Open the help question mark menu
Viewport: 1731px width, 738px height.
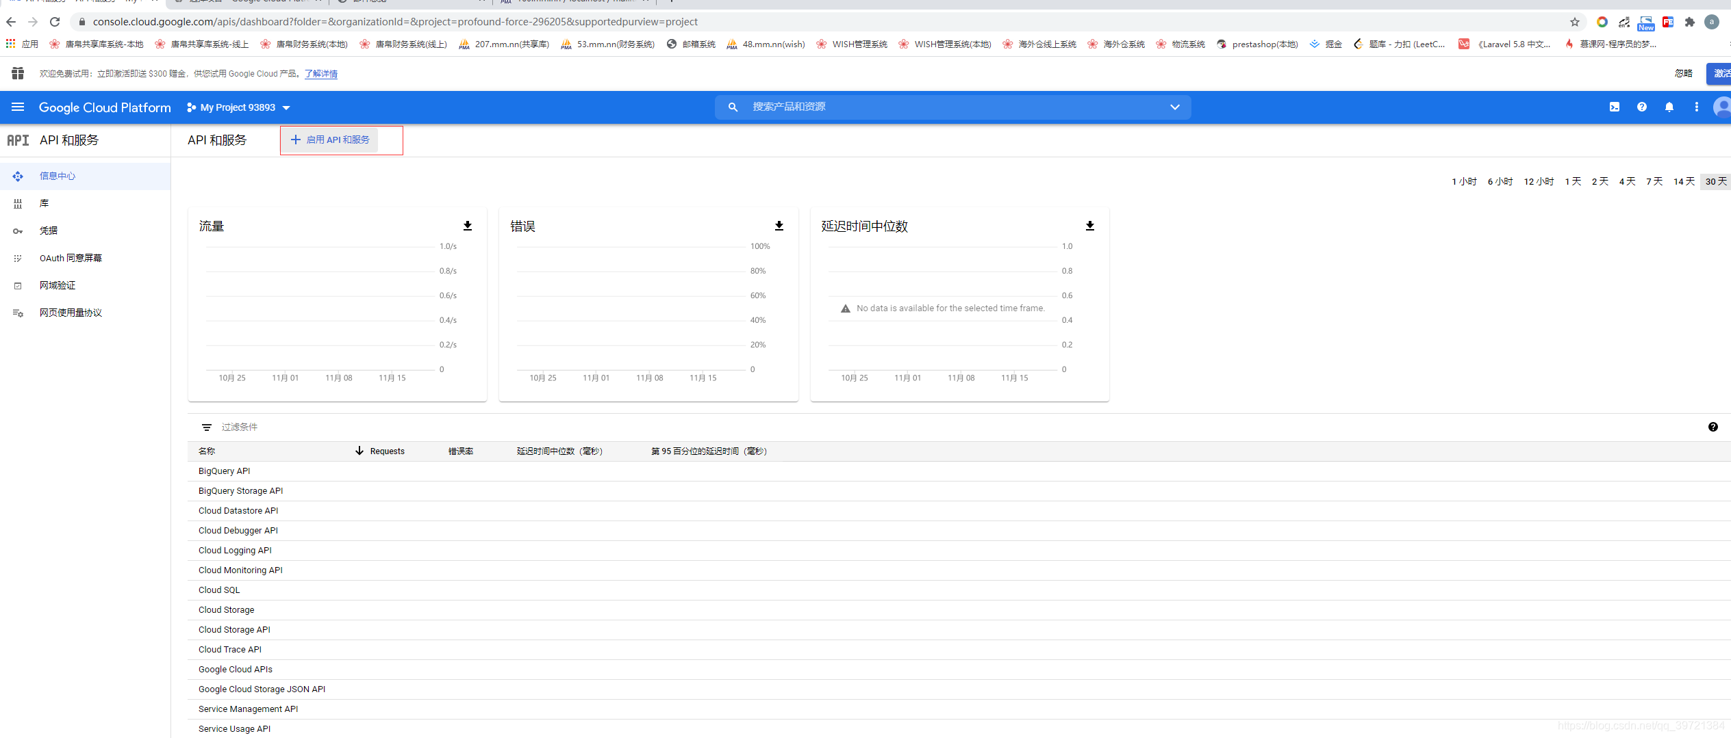pyautogui.click(x=1642, y=107)
